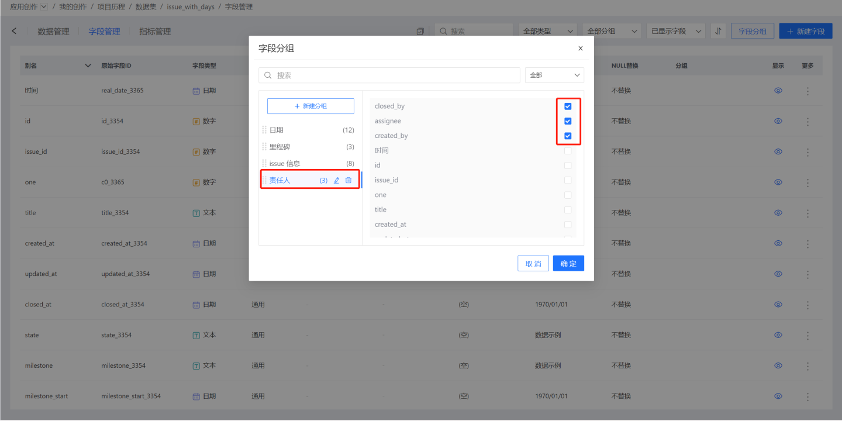Uncheck the assignee field checkbox
Image resolution: width=842 pixels, height=421 pixels.
coord(568,121)
